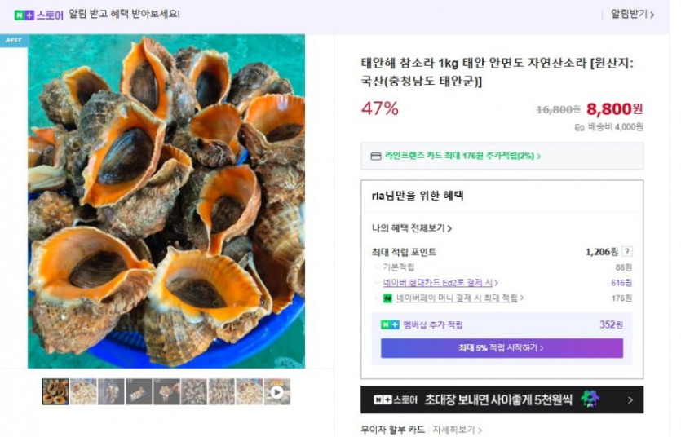The height and width of the screenshot is (437, 681).
Task: Click the N+ 스토어 logo at top
Action: tap(38, 15)
